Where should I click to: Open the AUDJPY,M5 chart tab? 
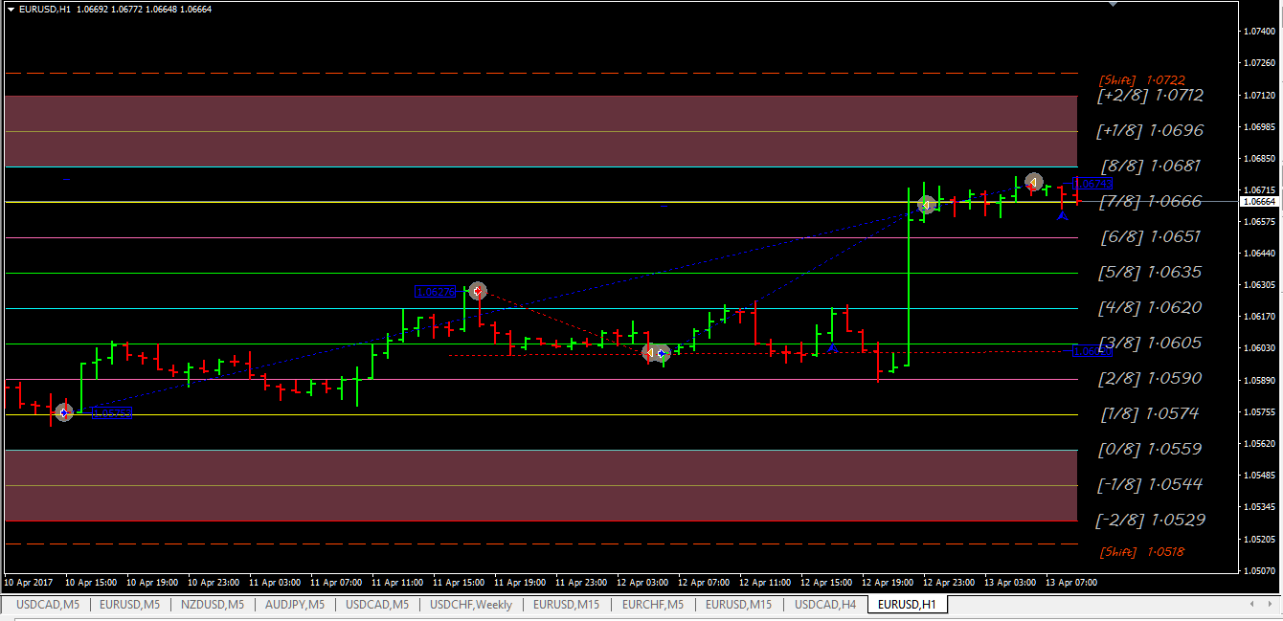pos(295,604)
